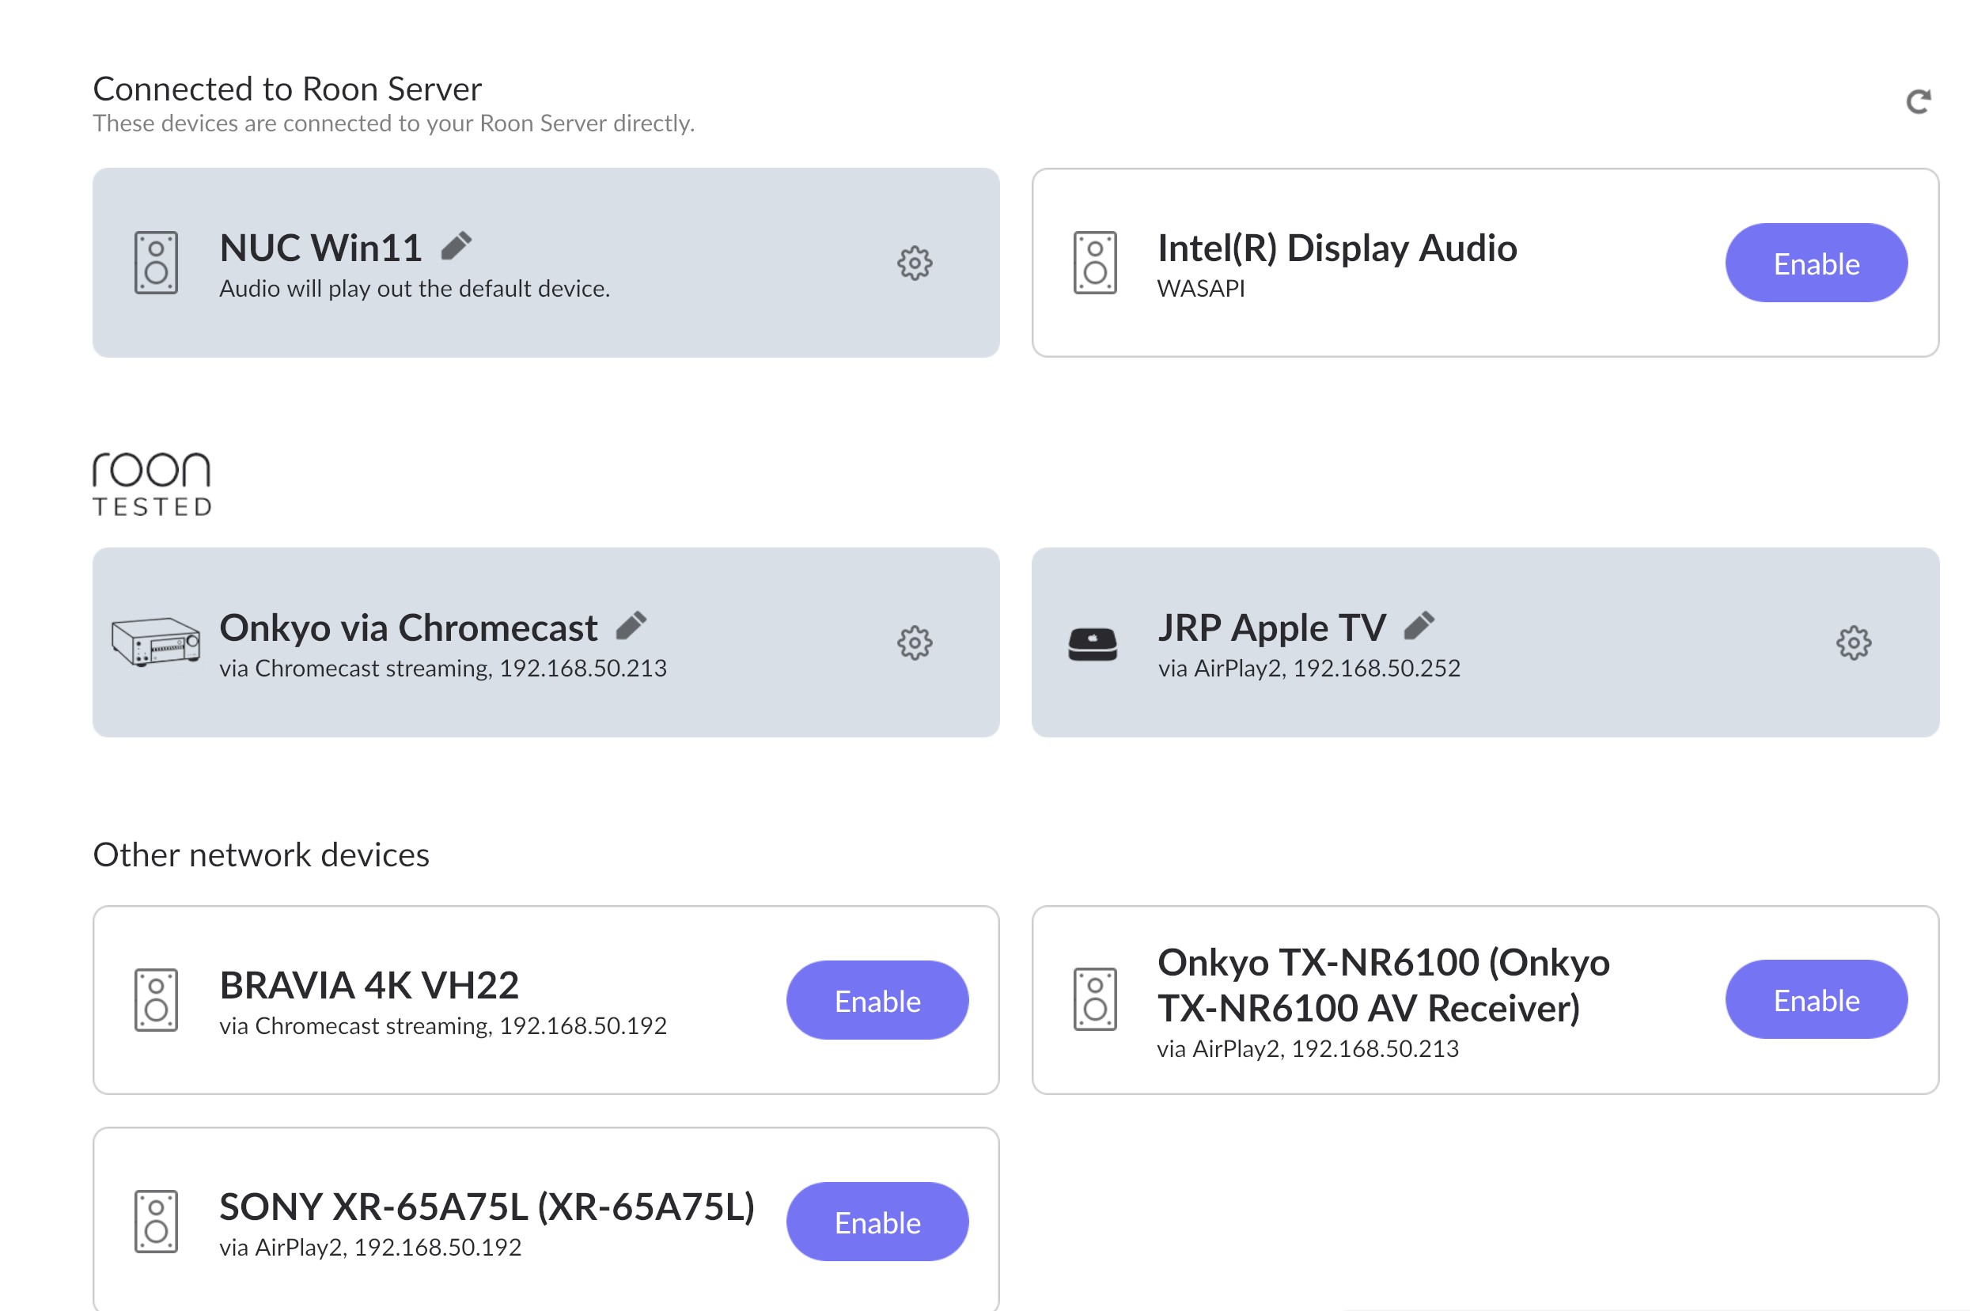Enable BRAVIA 4K VH22 device
This screenshot has height=1311, width=1970.
coord(877,1000)
